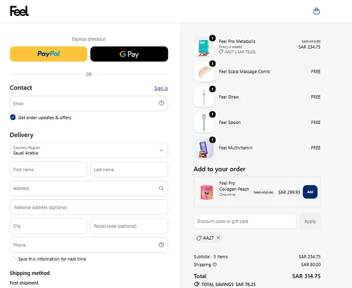Image resolution: width=352 pixels, height=288 pixels.
Task: Click the National address optional field
Action: click(89, 207)
